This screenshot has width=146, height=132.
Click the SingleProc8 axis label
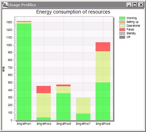pyautogui.click(x=103, y=124)
